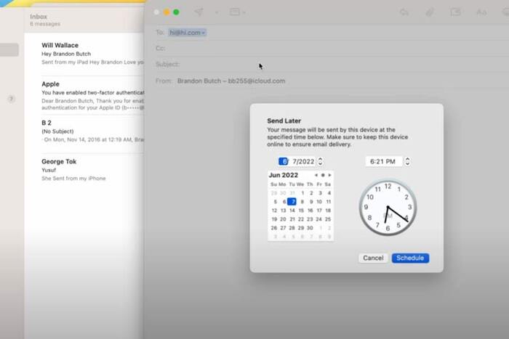Image resolution: width=509 pixels, height=339 pixels.
Task: Select June 21 in the calendar
Action: (292, 219)
